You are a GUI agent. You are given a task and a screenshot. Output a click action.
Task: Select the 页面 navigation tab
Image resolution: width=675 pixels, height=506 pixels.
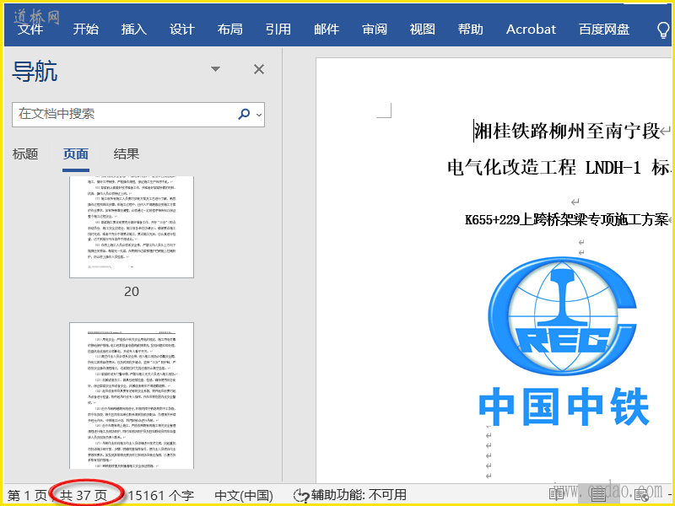click(76, 154)
